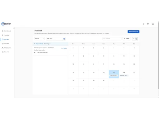Viewport: 159px width, 119px height.
Task: Open the Month view dropdown
Action: coord(39,39)
